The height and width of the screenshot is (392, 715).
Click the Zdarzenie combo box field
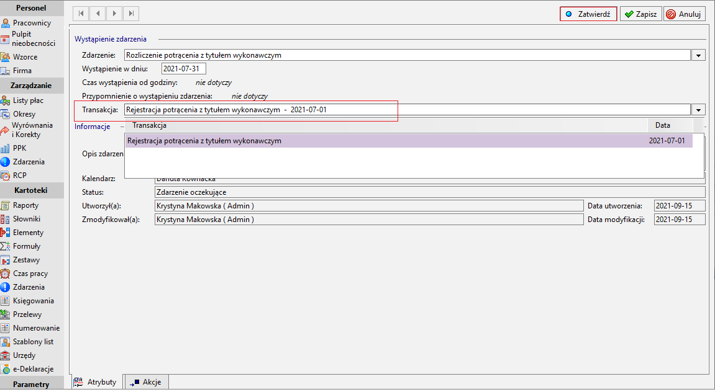click(x=408, y=55)
